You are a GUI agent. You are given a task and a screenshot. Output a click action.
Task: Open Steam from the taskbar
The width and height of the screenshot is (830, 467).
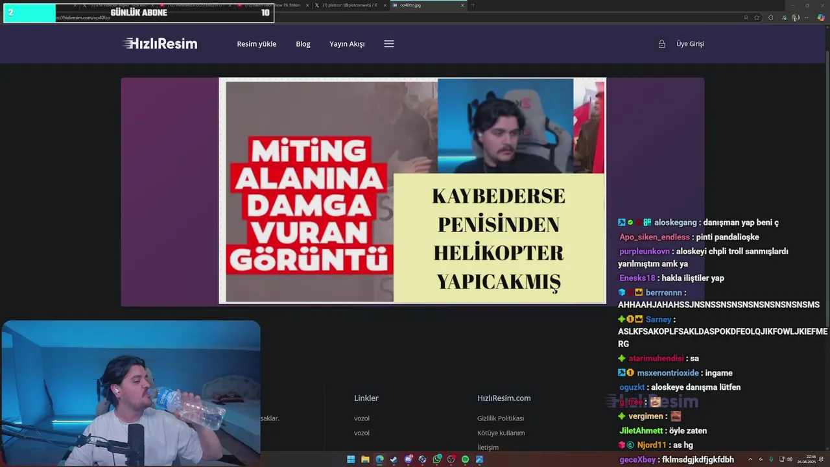coord(394,459)
